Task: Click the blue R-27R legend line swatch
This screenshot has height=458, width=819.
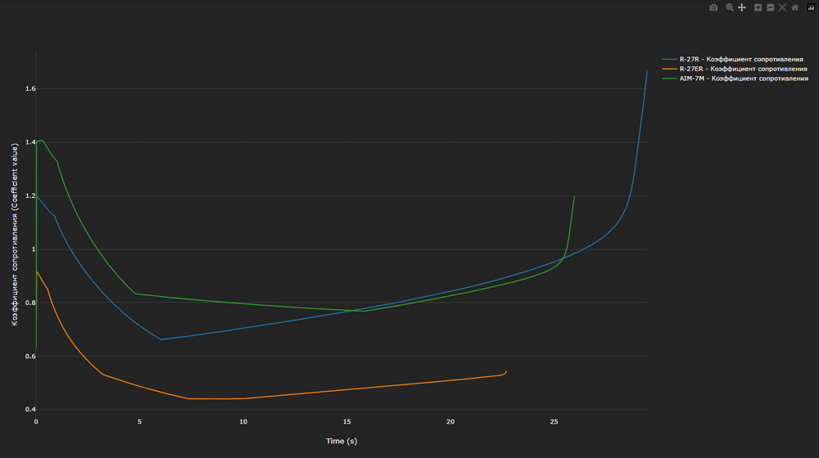Action: tap(670, 60)
